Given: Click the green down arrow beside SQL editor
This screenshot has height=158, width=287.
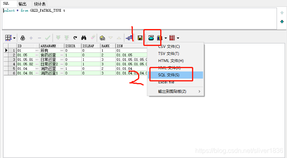Looking at the screenshot, I should click(282, 22).
